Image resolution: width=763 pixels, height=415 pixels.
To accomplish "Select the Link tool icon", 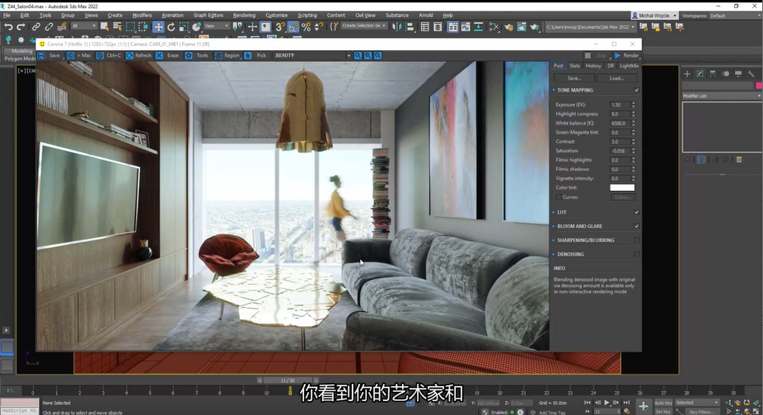I will (x=36, y=26).
